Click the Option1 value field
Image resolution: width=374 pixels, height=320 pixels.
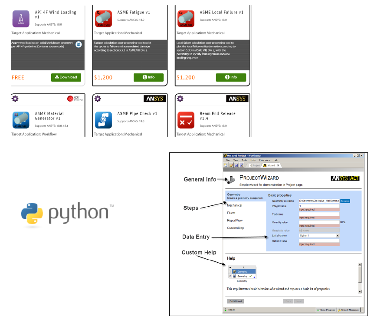pos(319,241)
